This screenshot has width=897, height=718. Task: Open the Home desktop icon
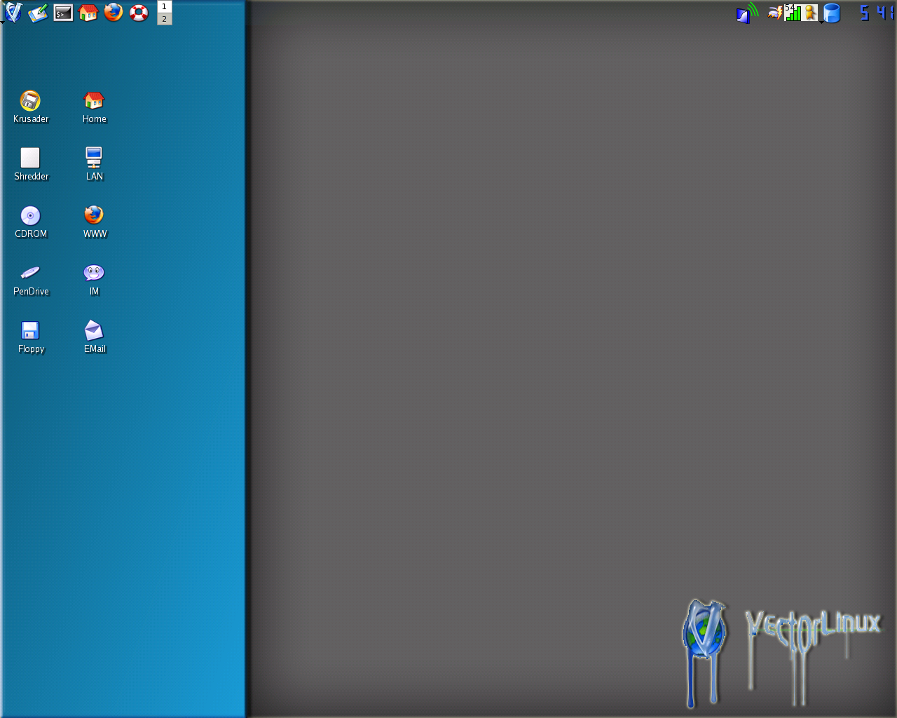tap(94, 107)
